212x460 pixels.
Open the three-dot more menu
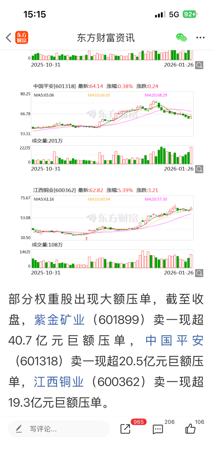coord(200,38)
